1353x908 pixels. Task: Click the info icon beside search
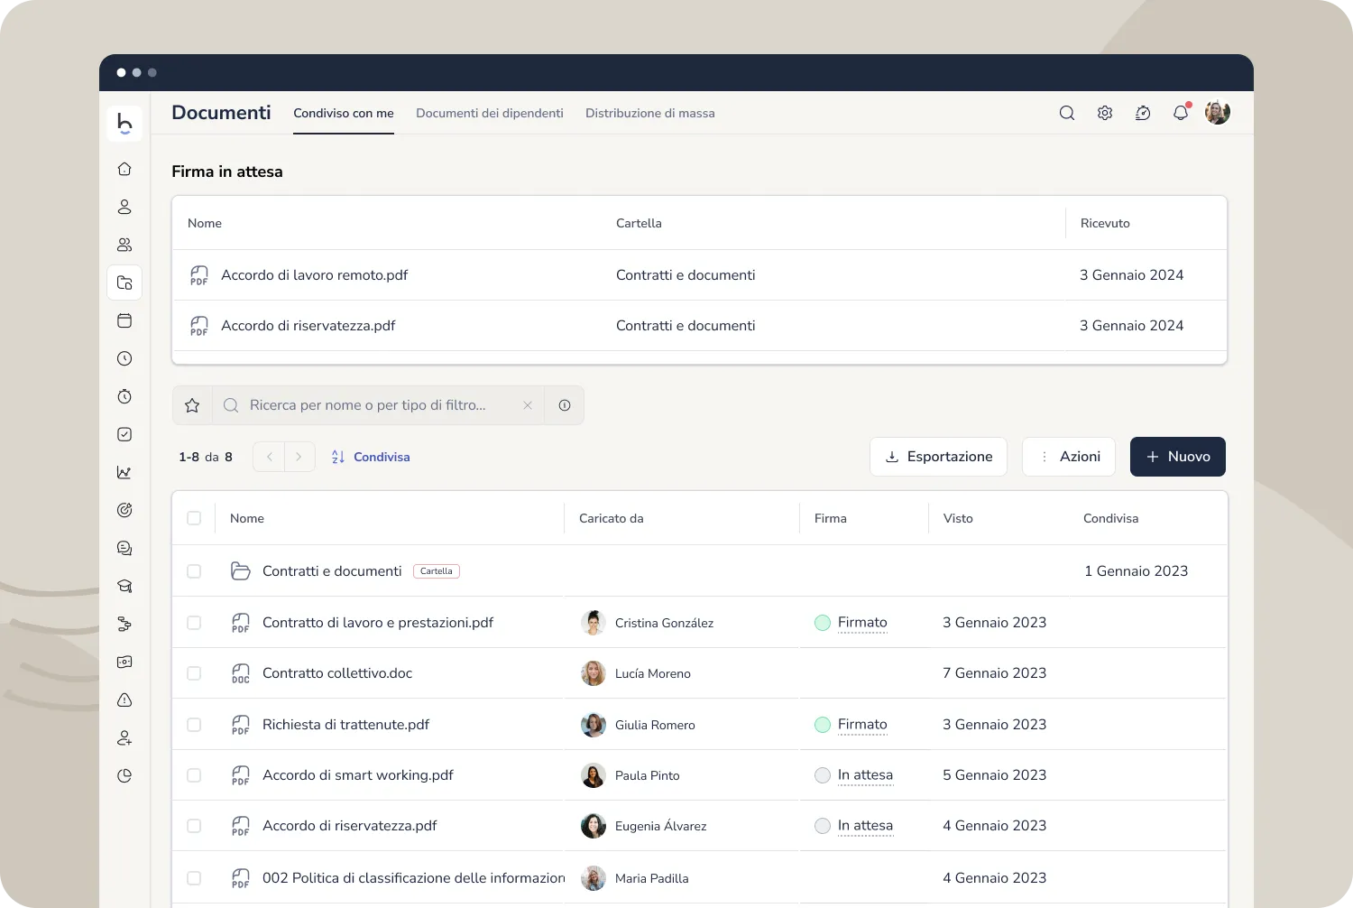[x=565, y=405]
